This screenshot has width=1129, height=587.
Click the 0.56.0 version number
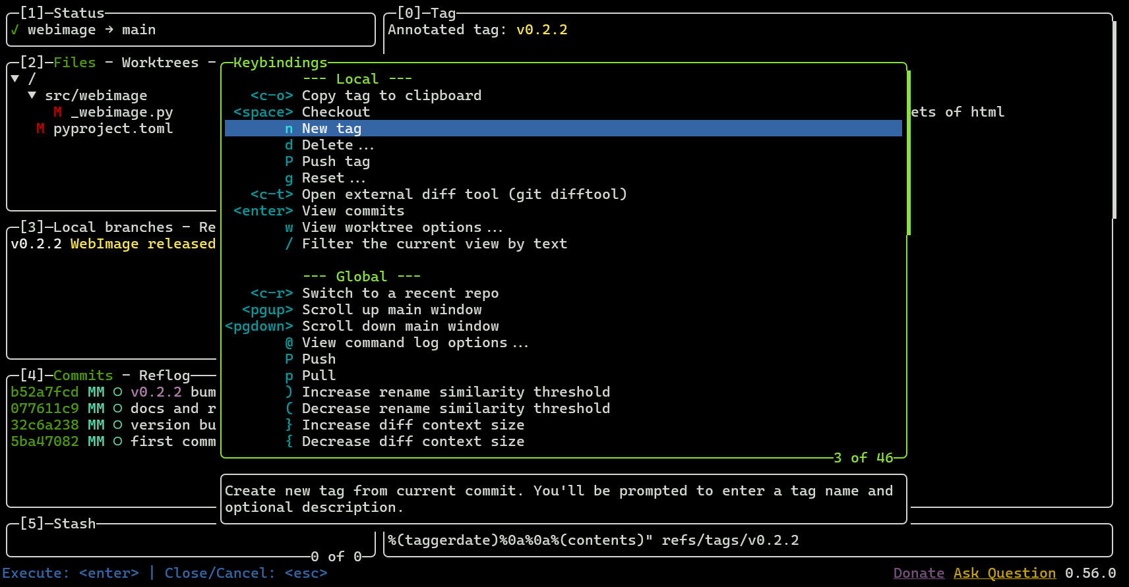click(1091, 573)
